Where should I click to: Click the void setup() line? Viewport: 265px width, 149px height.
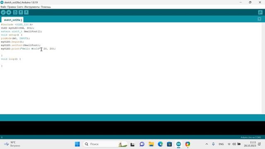(12, 35)
